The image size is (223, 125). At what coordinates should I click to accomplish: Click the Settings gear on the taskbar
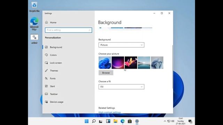[137, 121]
